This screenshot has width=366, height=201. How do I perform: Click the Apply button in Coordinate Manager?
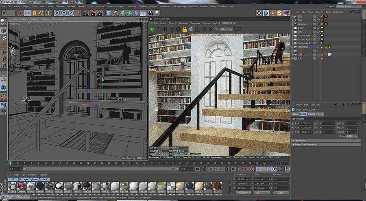[x=281, y=193]
